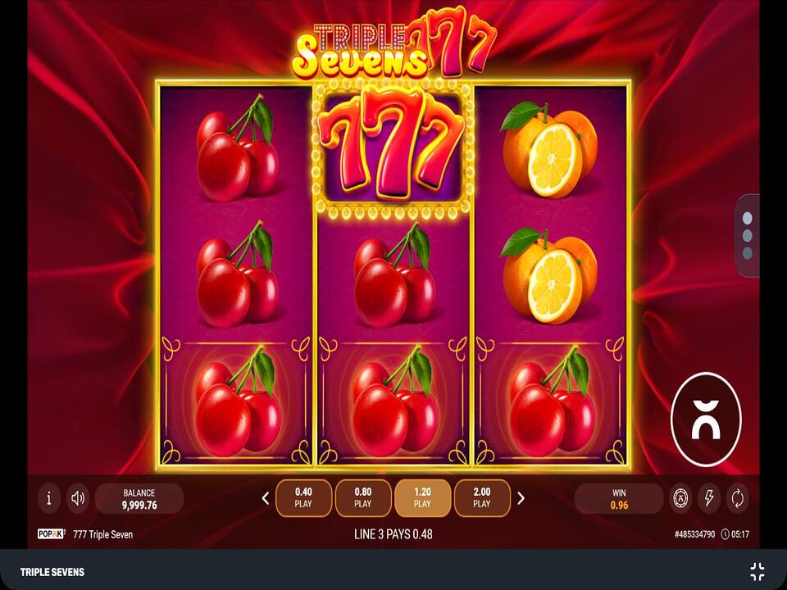Select the 0.40 play bet

pos(303,497)
